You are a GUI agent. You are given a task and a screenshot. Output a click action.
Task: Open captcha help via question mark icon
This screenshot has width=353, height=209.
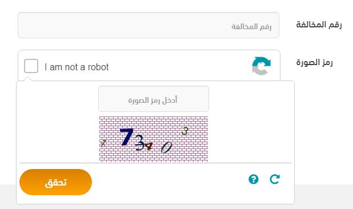click(254, 179)
